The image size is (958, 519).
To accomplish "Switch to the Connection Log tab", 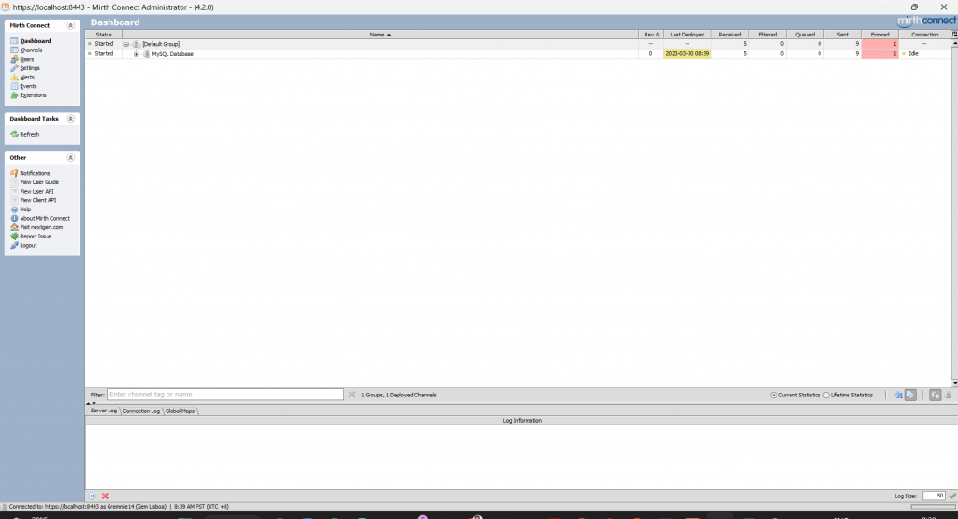I will click(141, 411).
